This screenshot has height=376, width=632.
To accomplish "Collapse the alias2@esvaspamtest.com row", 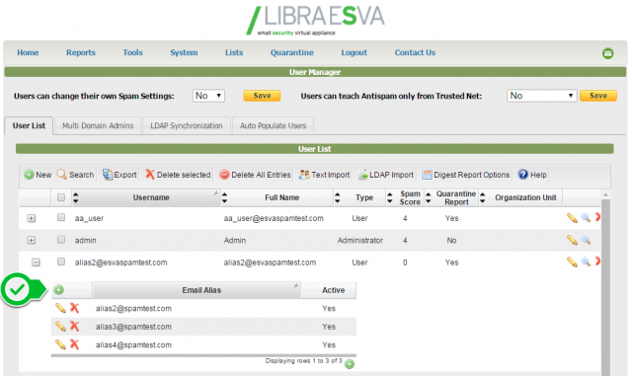I will click(36, 263).
